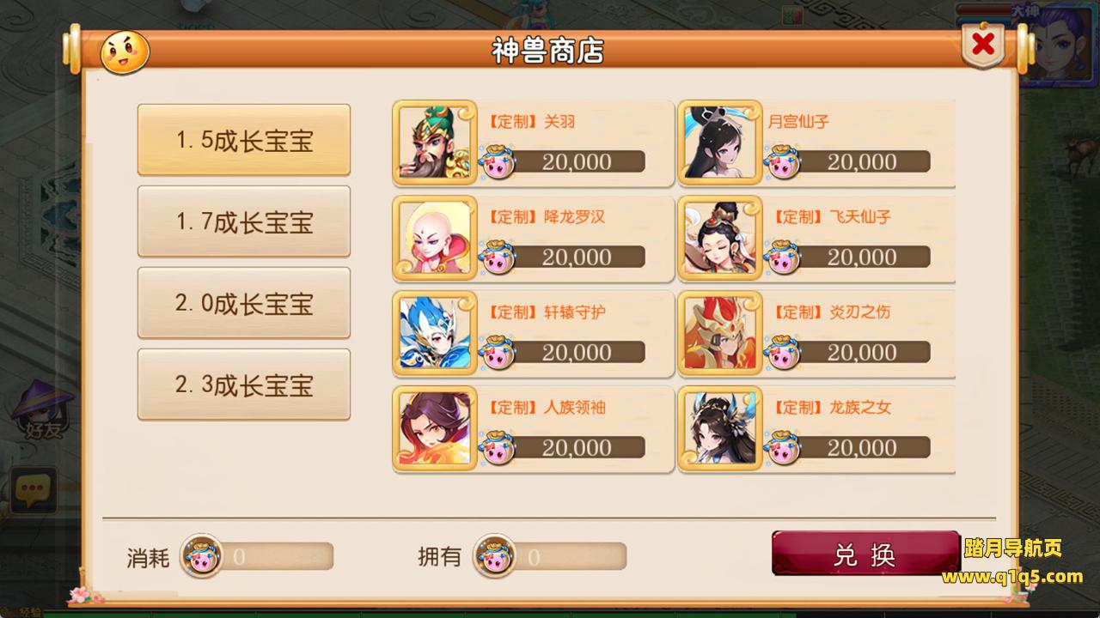Open the 好友 friends icon

click(42, 412)
